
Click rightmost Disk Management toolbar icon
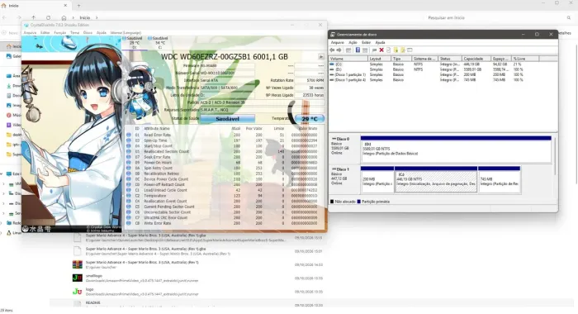click(410, 50)
